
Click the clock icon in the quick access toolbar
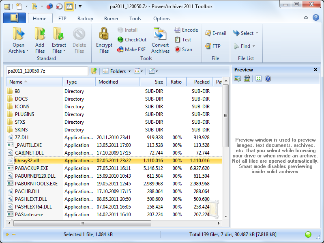click(x=59, y=6)
